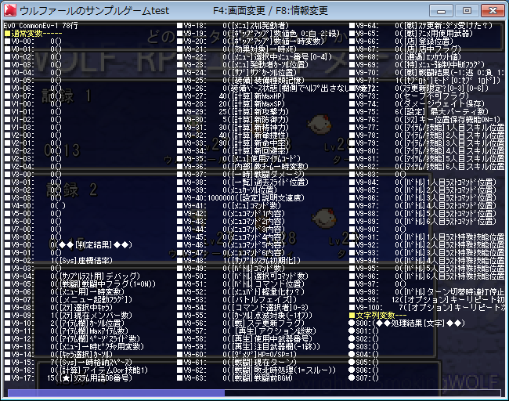Maximize the sample game window

click(467, 11)
